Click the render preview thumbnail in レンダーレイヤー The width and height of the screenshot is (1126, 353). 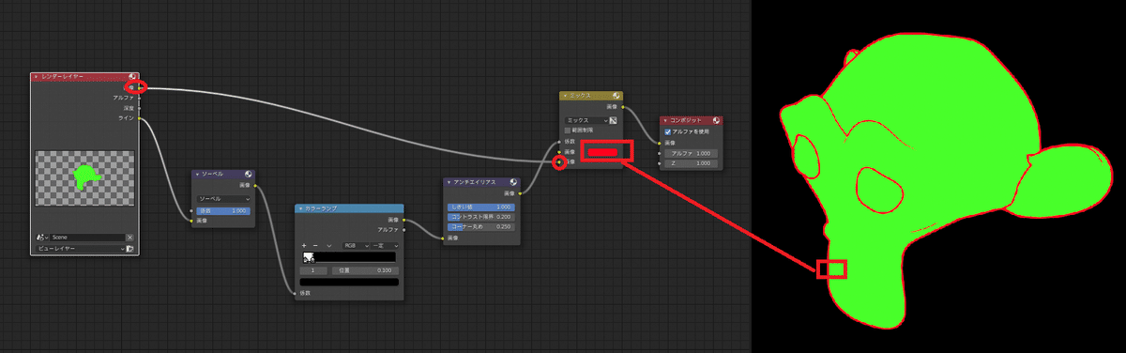pos(85,178)
